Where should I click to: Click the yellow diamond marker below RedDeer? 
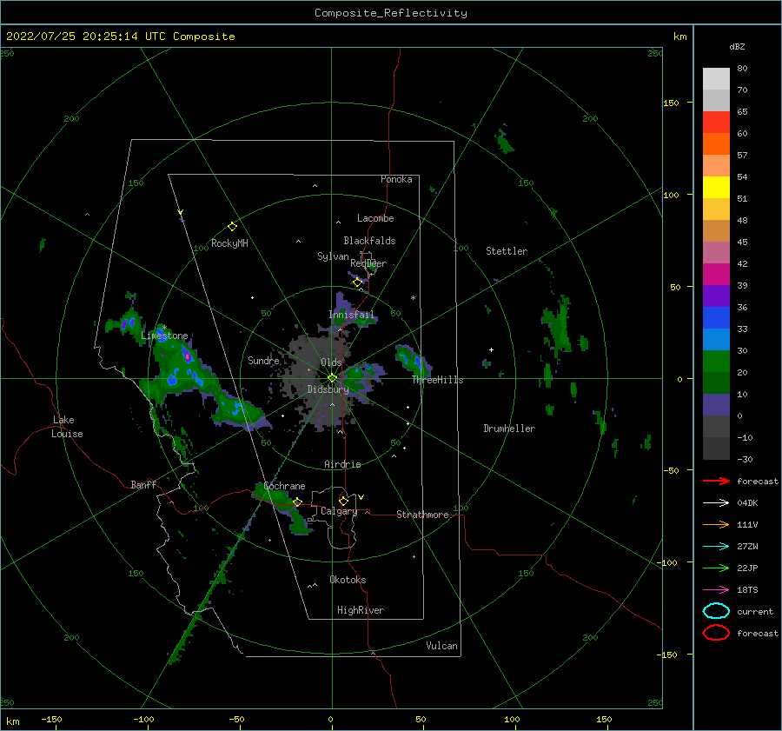pos(358,282)
